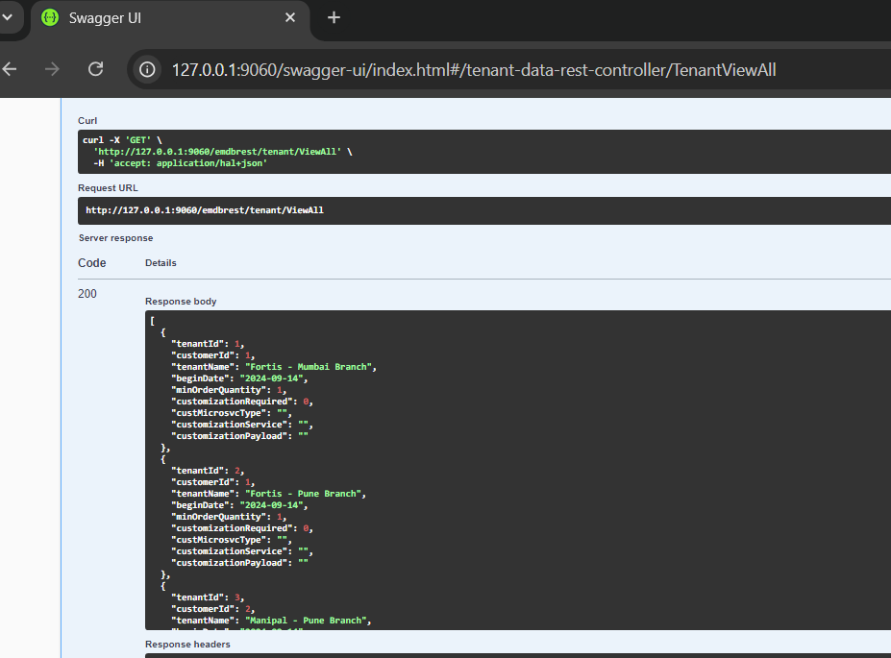The height and width of the screenshot is (658, 891).
Task: Click the 'Code' column header
Action: (92, 263)
